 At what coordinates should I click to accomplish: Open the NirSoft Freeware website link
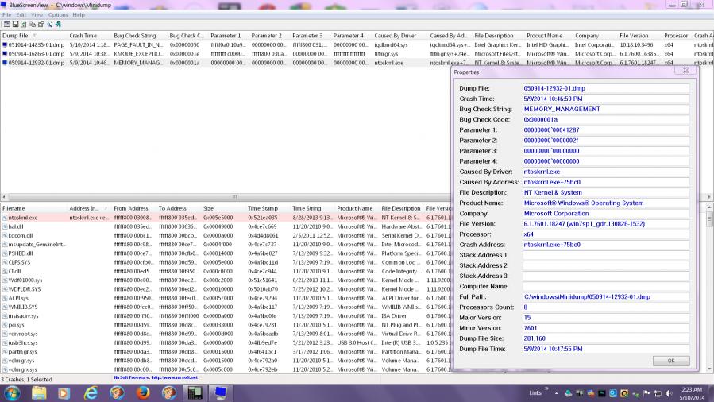click(x=156, y=377)
